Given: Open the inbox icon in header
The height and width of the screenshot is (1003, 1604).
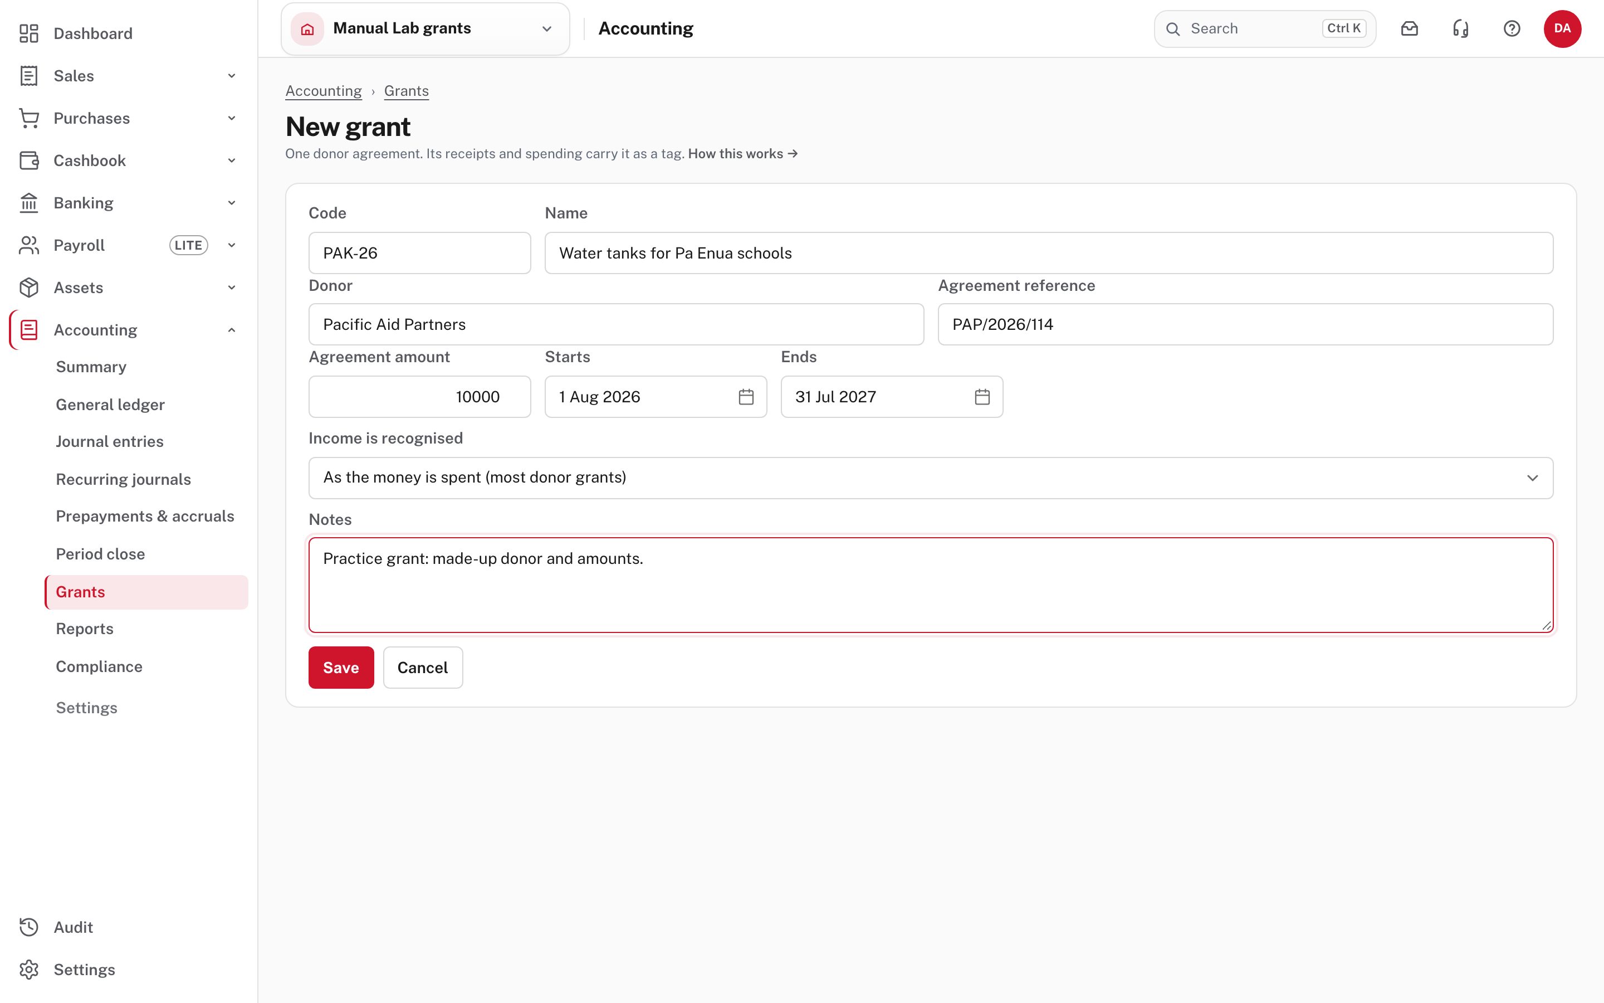Looking at the screenshot, I should (x=1409, y=28).
